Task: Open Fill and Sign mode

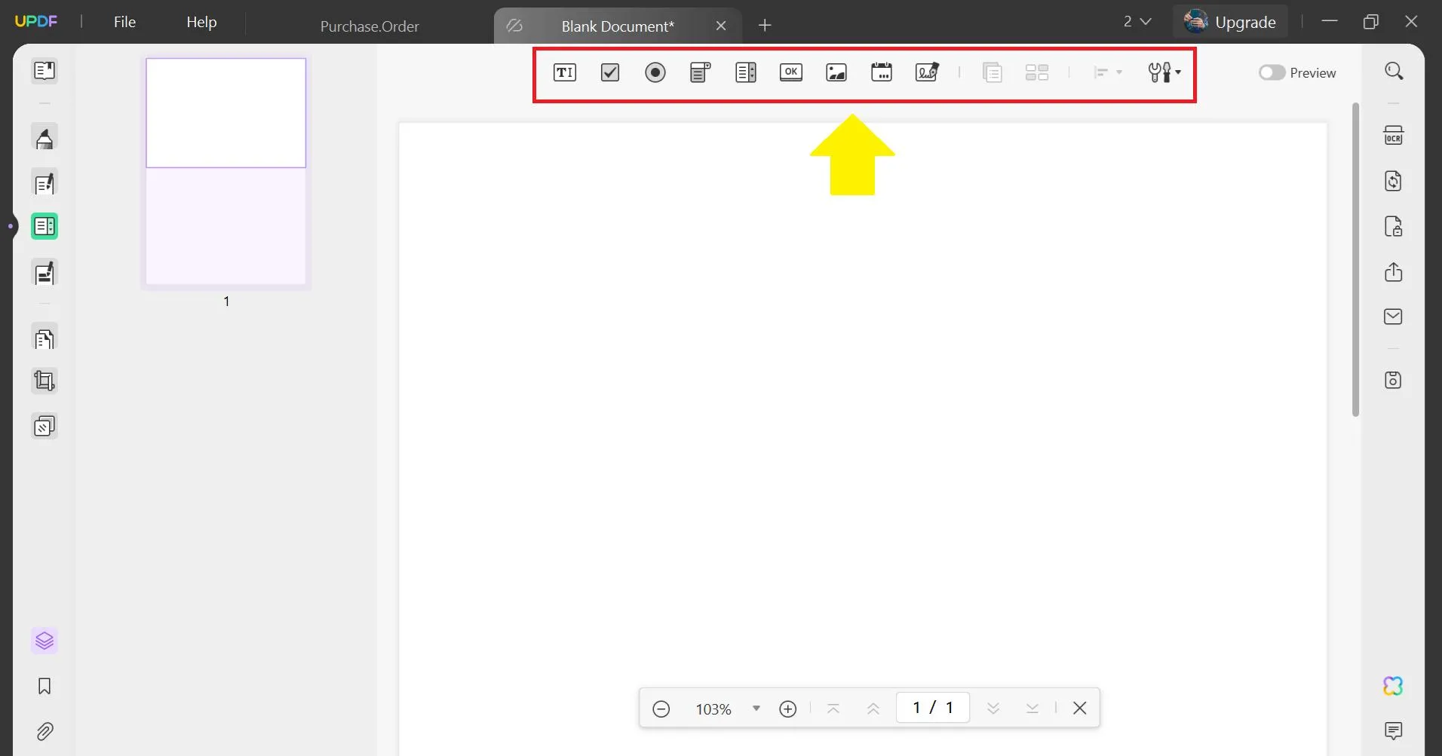Action: 44,273
